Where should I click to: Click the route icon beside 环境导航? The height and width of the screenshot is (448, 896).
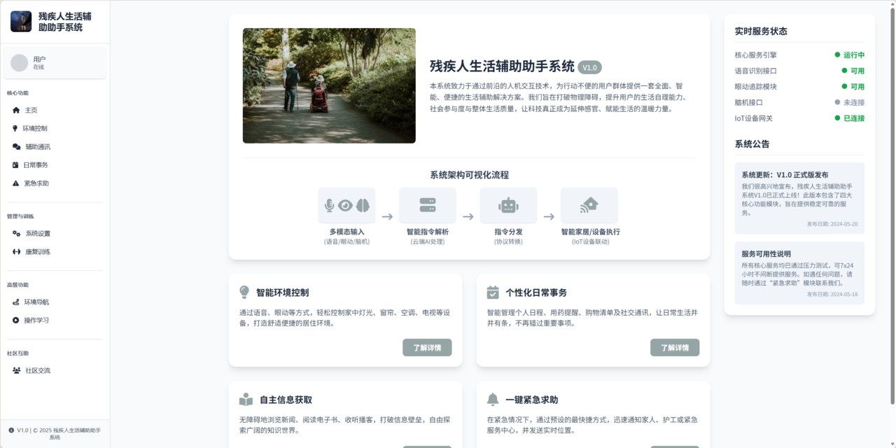pos(16,302)
